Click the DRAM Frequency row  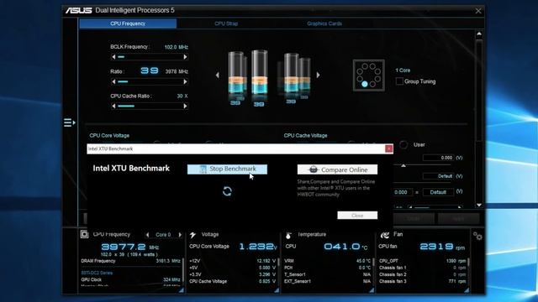(131, 261)
